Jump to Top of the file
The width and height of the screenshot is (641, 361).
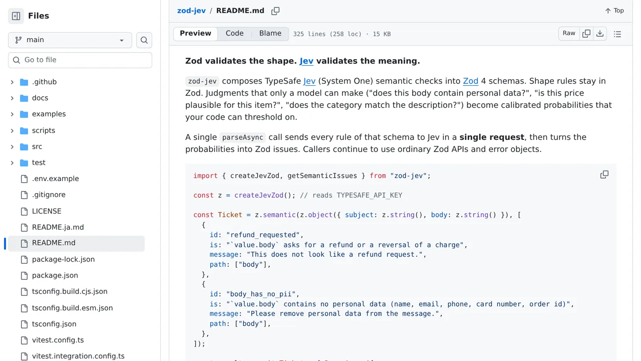[614, 11]
